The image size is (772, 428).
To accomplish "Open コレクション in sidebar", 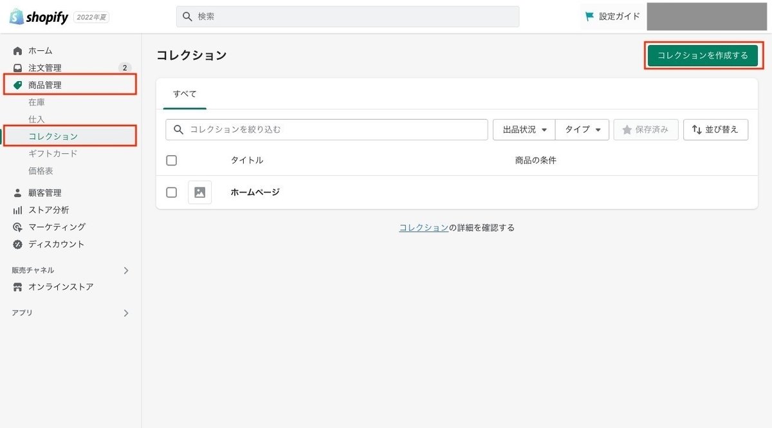I will (53, 136).
